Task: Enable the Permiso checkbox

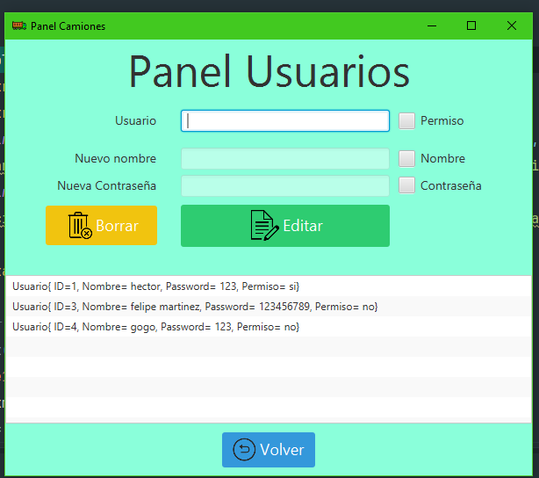Action: pos(406,120)
